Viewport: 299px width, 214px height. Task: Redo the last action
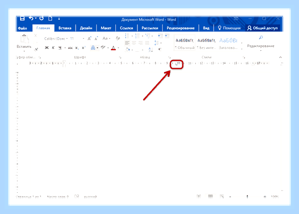point(41,18)
